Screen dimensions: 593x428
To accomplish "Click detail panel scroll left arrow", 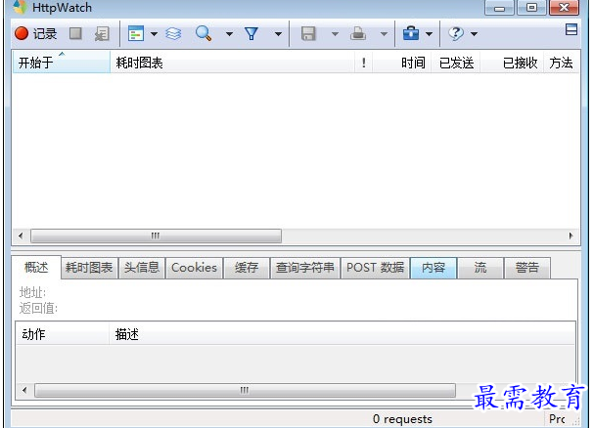I will tap(24, 390).
